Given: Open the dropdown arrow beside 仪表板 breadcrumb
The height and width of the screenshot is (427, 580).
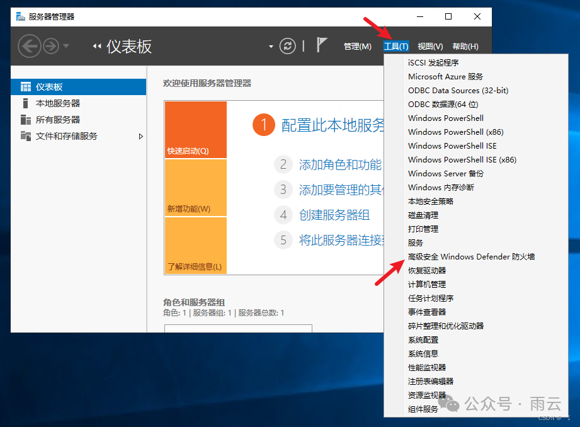Looking at the screenshot, I should pyautogui.click(x=270, y=46).
